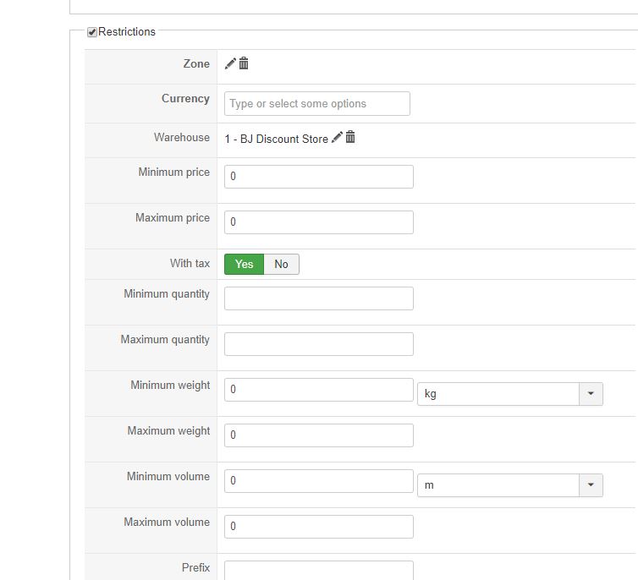Click the Restrictions section label
This screenshot has height=580, width=638.
(x=127, y=32)
